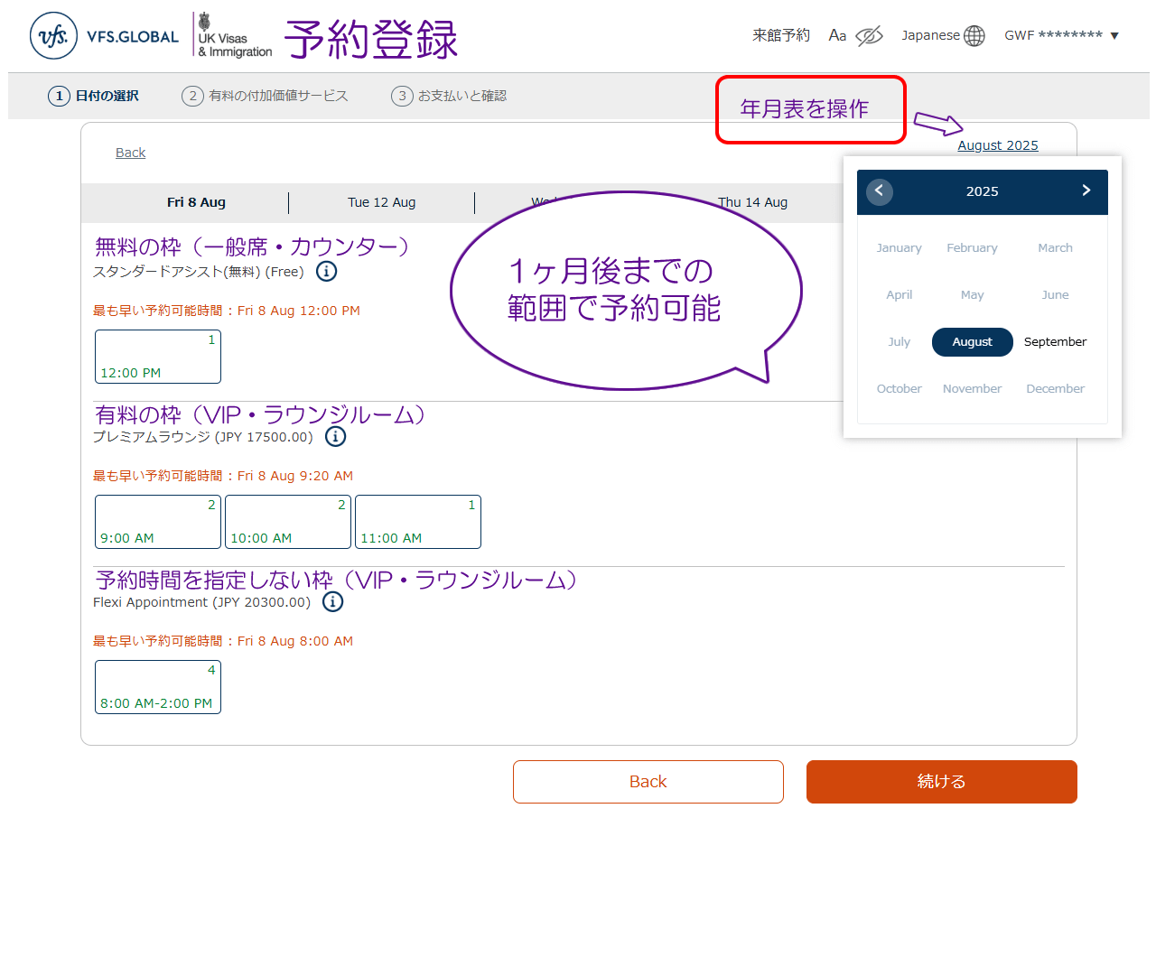Go to previous year in calendar picker
Screen dimensions: 1156x957
pyautogui.click(x=880, y=191)
